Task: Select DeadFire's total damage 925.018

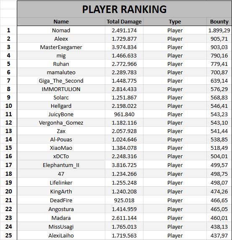Action: [x=124, y=200]
